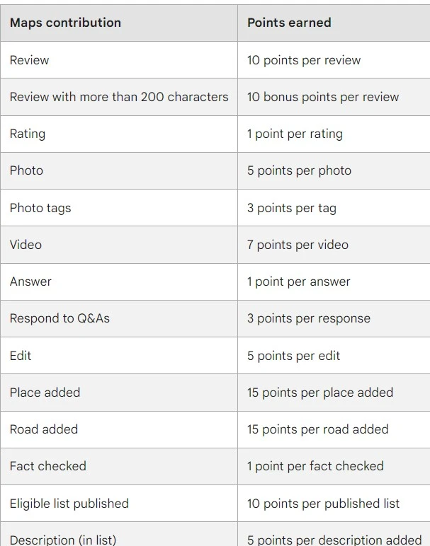Click the 'Respond to Q&As' cell
The height and width of the screenshot is (546, 430).
[x=119, y=318]
